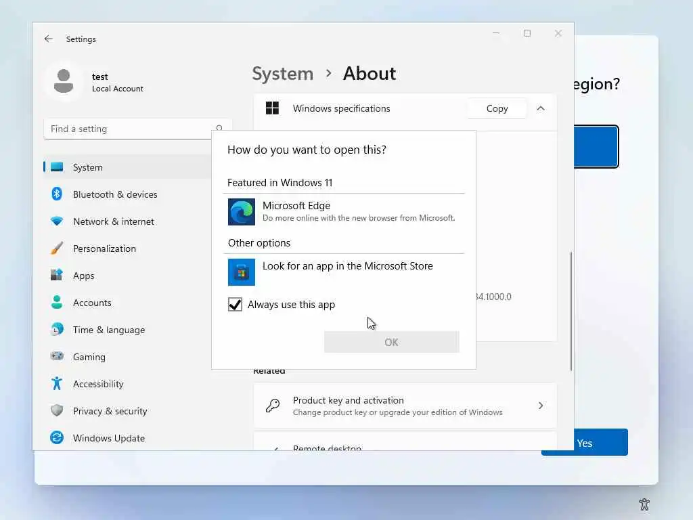Screen dimensions: 693x520
Task: Click the Remote desktop entry
Action: click(405, 442)
